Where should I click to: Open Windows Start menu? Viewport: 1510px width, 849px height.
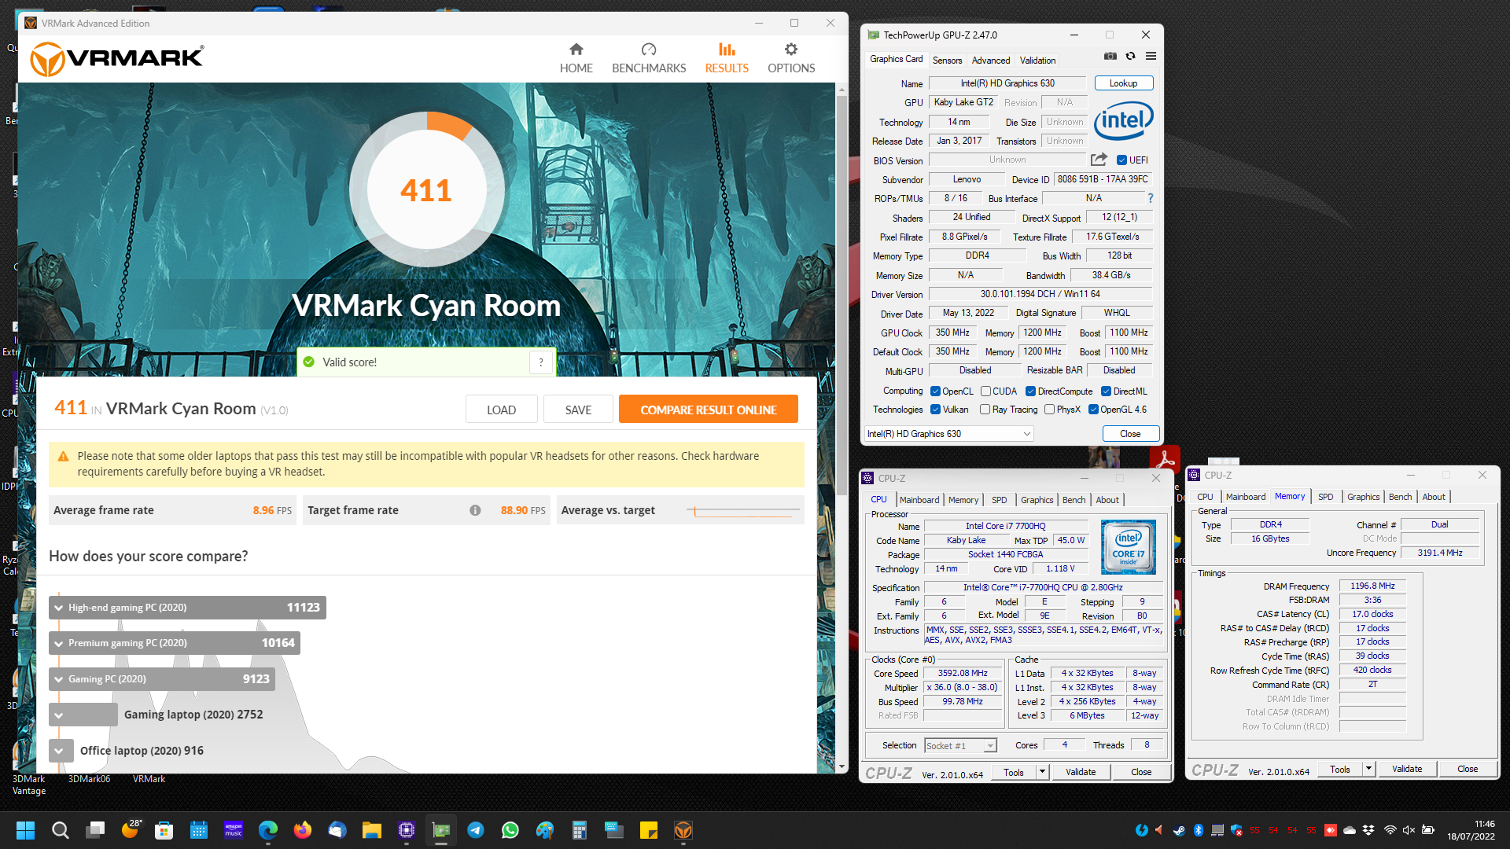pos(25,830)
